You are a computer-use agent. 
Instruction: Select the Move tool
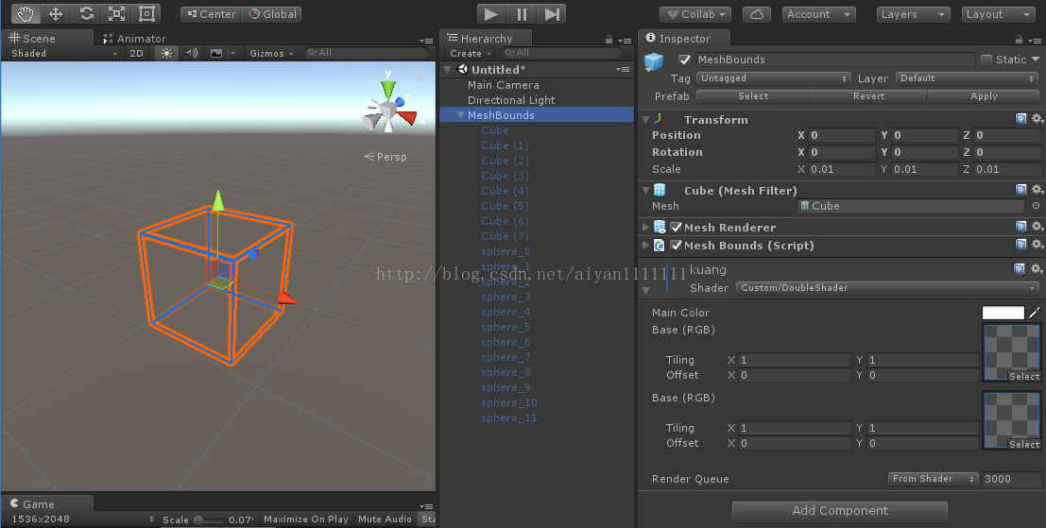tap(56, 14)
